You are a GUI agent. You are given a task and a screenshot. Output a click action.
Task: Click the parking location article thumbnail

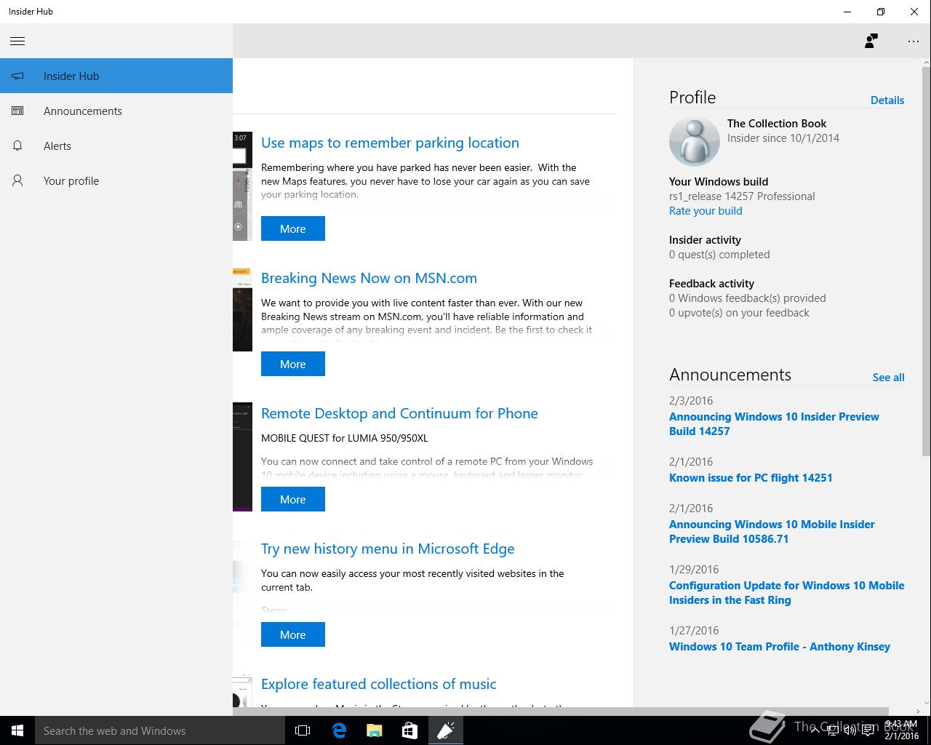tap(242, 186)
